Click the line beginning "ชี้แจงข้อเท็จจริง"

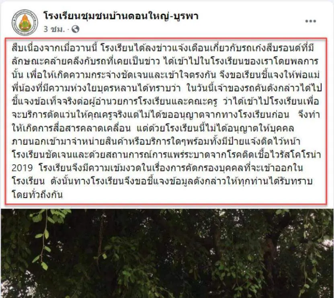[165, 101]
